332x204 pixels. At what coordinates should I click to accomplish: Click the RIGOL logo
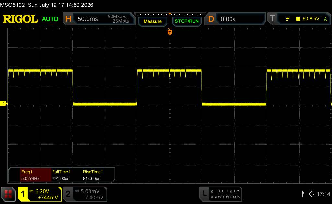coord(20,19)
